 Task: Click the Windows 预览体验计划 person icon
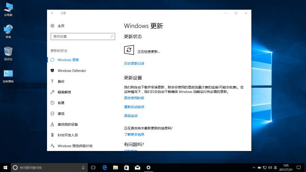point(52,146)
